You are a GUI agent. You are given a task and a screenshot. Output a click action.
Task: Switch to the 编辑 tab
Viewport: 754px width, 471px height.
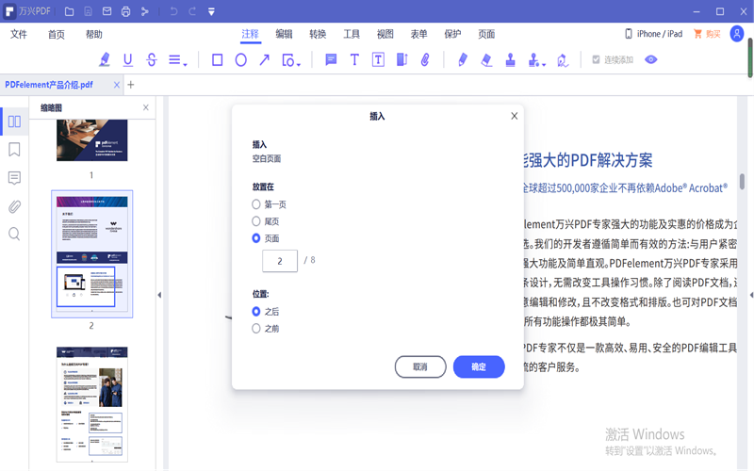tap(284, 34)
